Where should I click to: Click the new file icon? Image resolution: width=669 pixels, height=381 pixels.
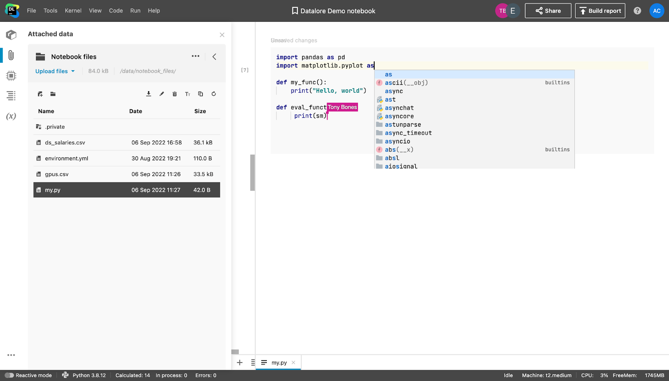tap(40, 94)
